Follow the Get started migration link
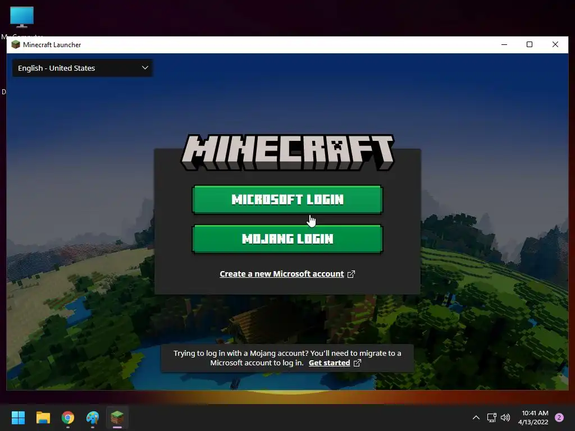The height and width of the screenshot is (431, 575). coord(329,363)
